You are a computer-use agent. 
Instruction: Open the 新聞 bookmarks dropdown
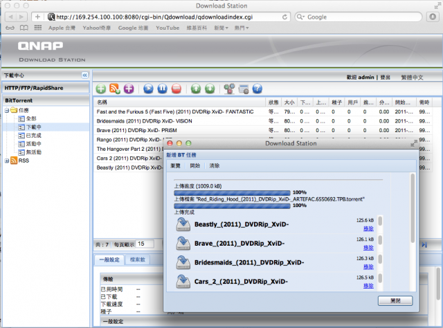point(221,28)
